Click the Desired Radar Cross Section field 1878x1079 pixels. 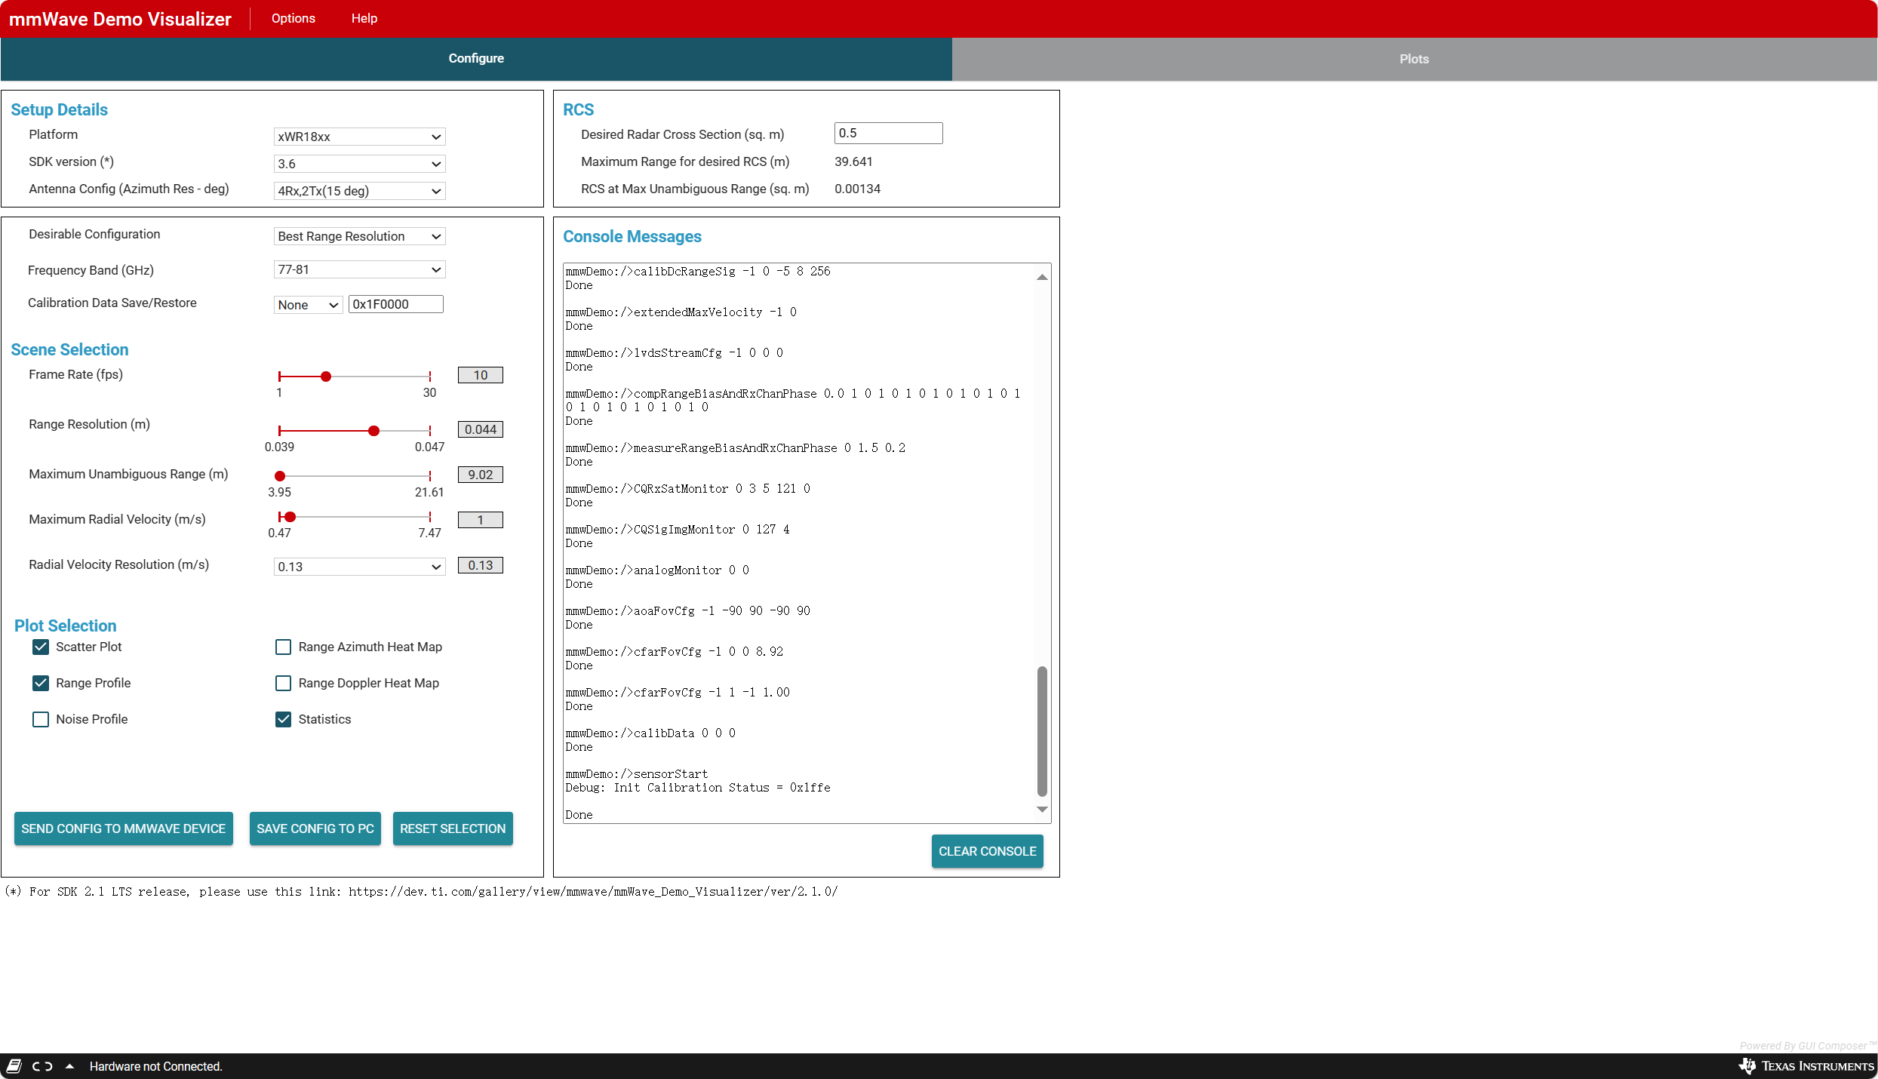[x=887, y=133]
